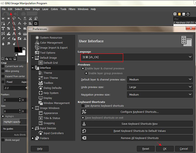Disable Enable layer group previews
This screenshot has height=153, width=196.
(x=86, y=73)
